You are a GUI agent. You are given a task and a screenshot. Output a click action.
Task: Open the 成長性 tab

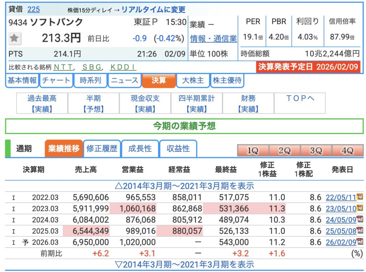click(x=140, y=149)
